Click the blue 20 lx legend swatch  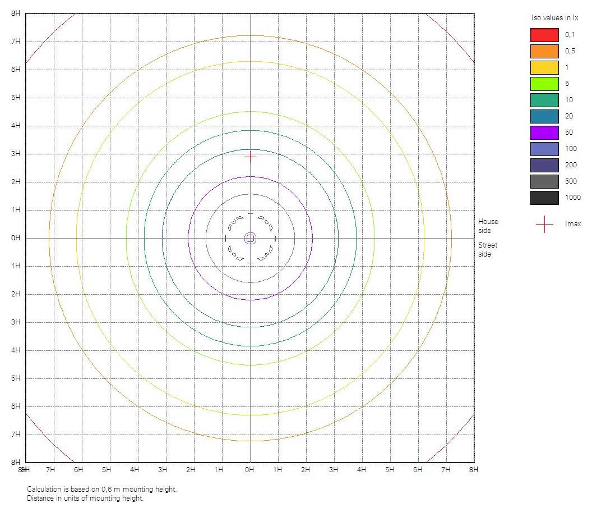point(544,116)
